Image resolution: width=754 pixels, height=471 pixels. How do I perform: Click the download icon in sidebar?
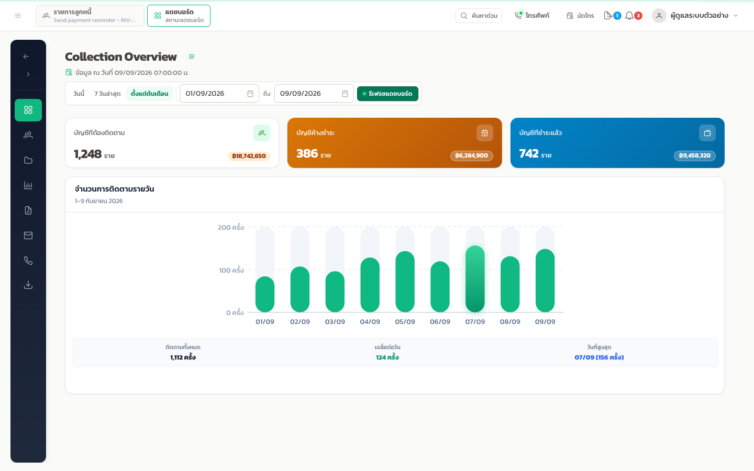28,285
